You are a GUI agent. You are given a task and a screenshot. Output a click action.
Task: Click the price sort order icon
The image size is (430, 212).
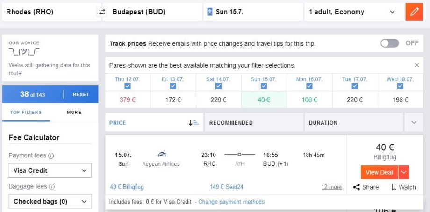(193, 123)
